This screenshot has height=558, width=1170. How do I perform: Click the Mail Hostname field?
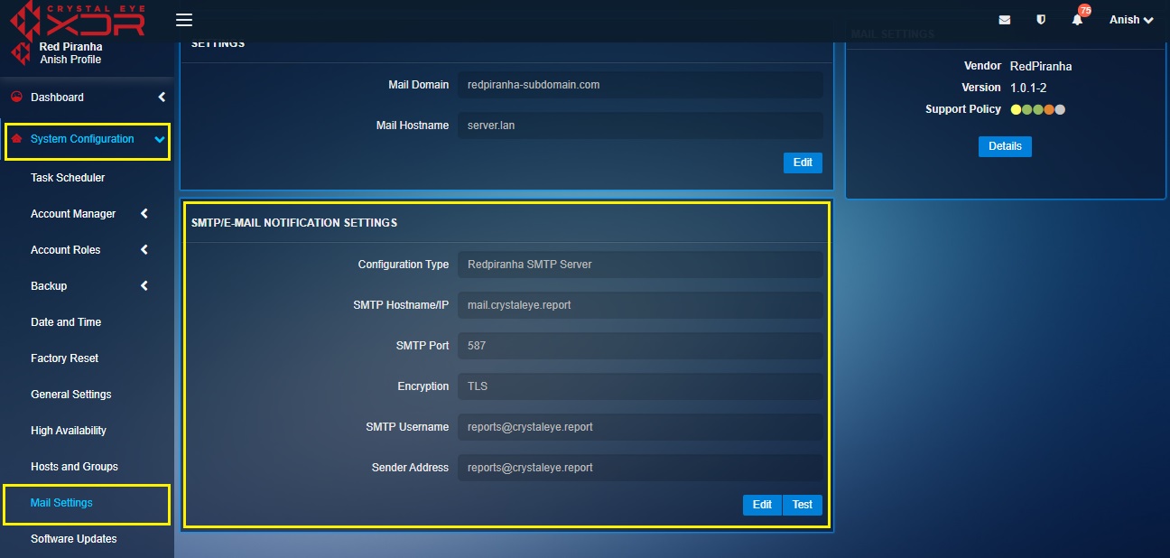(640, 126)
